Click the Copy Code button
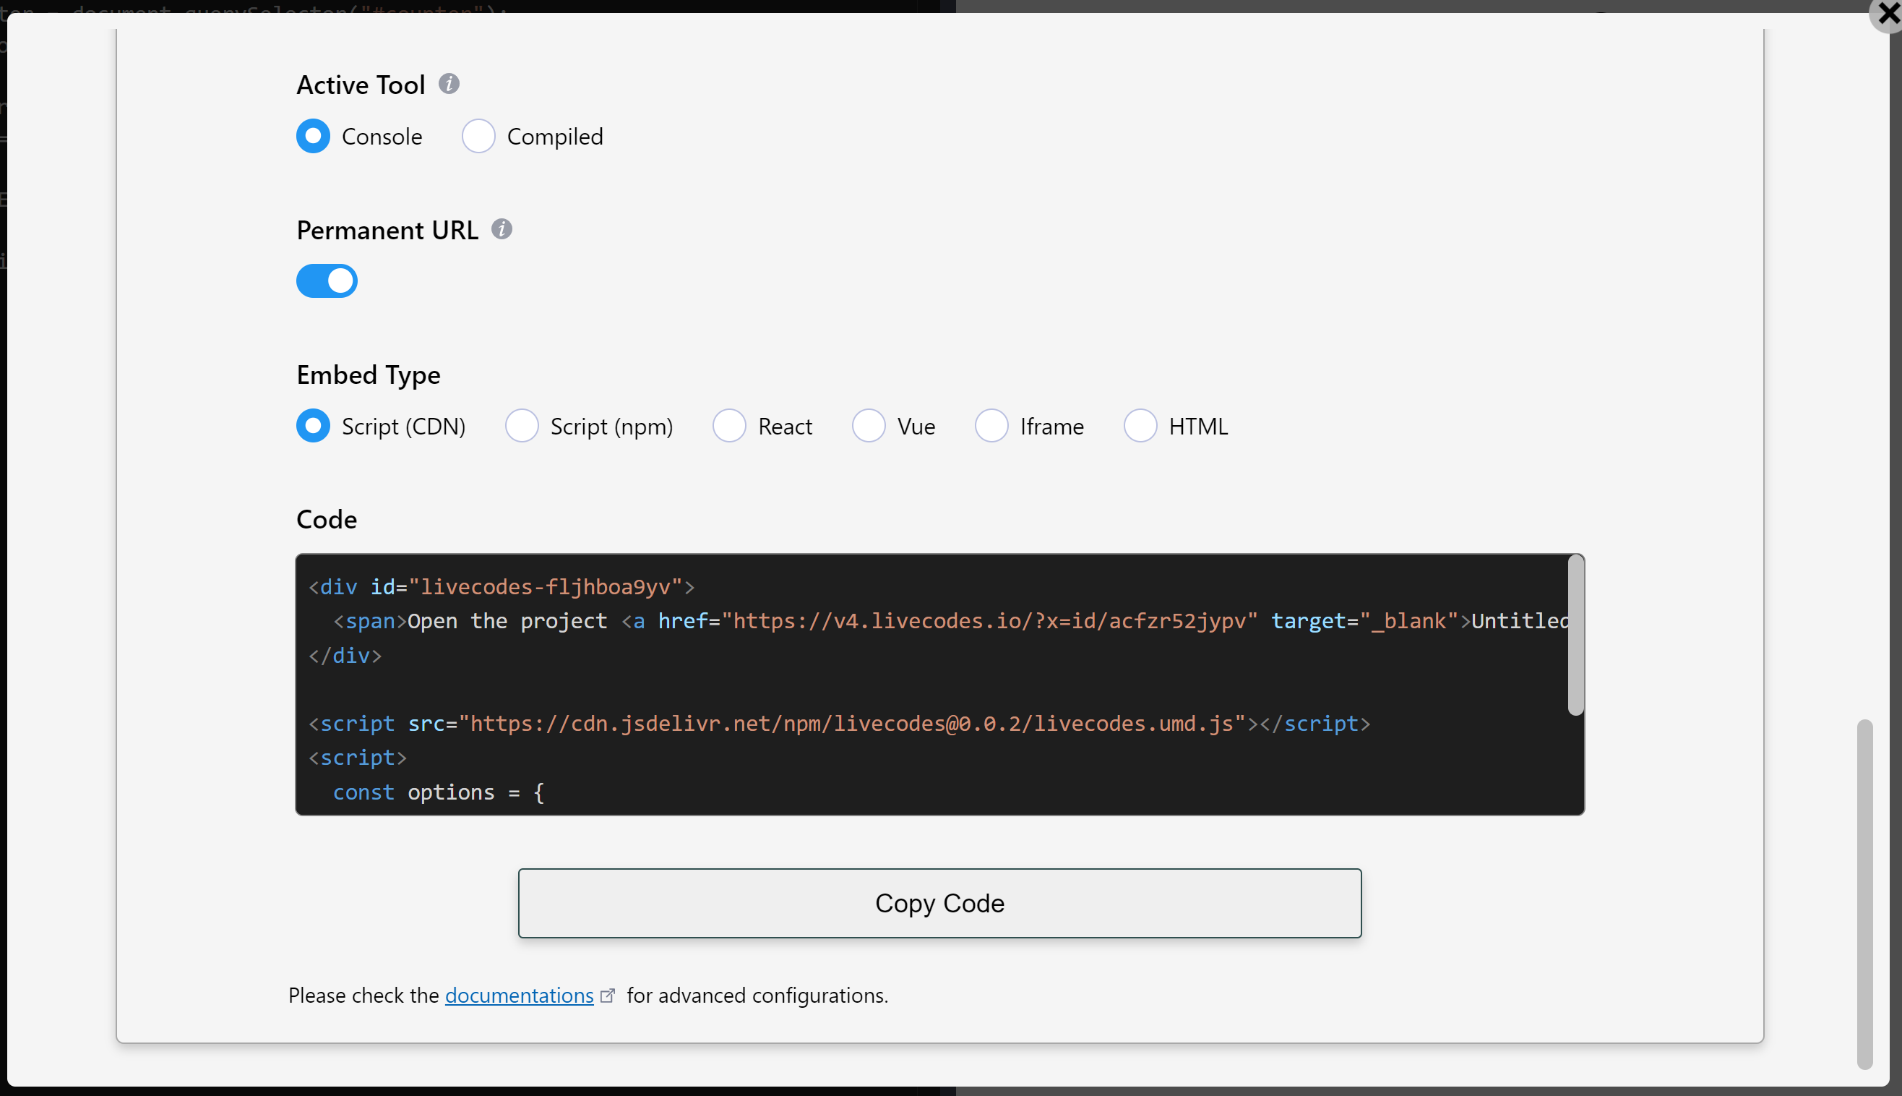The height and width of the screenshot is (1096, 1902). pos(939,902)
